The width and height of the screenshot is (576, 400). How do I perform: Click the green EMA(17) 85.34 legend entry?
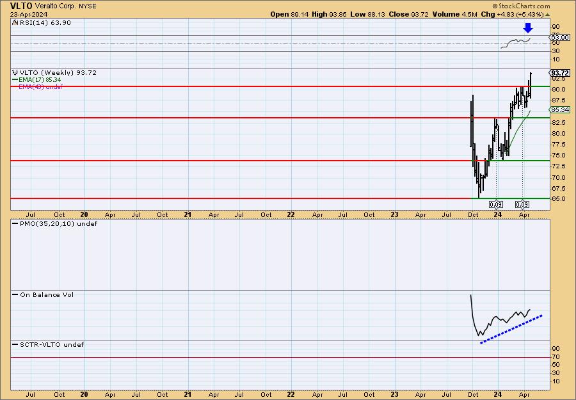36,80
